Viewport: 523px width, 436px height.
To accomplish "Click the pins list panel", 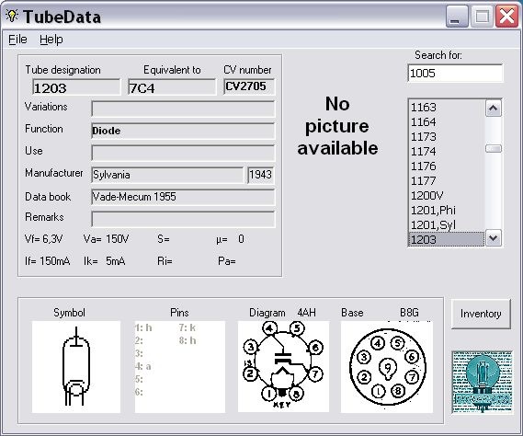I will [180, 367].
